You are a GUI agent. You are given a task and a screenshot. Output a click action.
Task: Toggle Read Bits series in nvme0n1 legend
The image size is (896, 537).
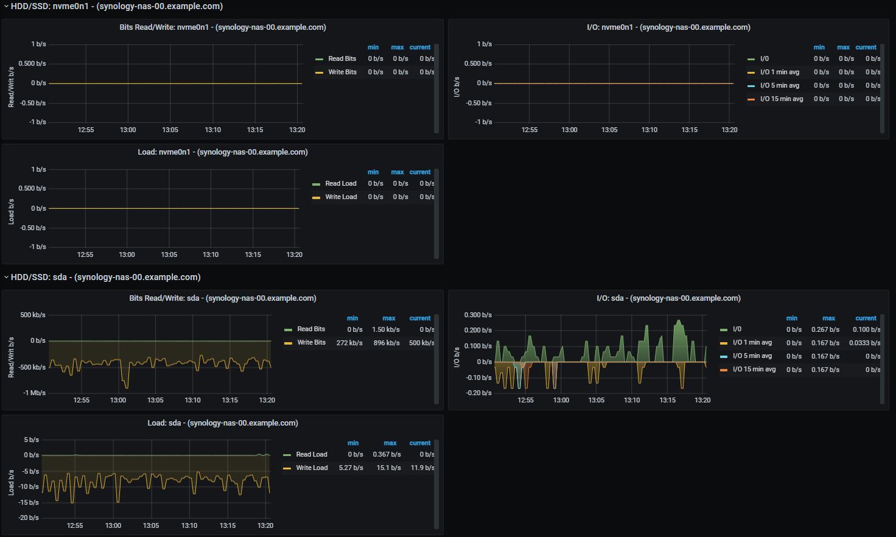pyautogui.click(x=342, y=59)
